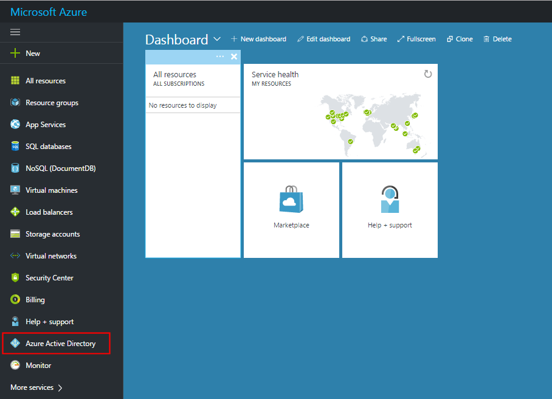
Task: Toggle Fullscreen mode for the dashboard
Action: tap(416, 38)
